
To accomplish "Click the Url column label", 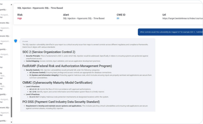I will click(x=164, y=15).
